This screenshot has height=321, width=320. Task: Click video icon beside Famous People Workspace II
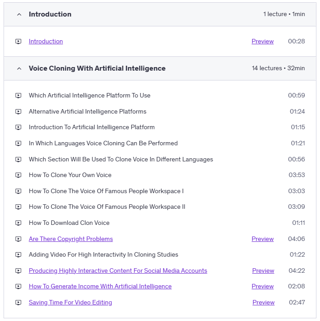click(x=18, y=207)
